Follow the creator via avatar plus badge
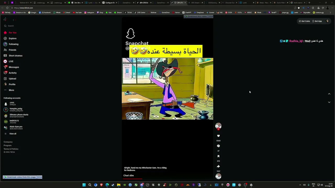335x188 pixels. point(218,129)
